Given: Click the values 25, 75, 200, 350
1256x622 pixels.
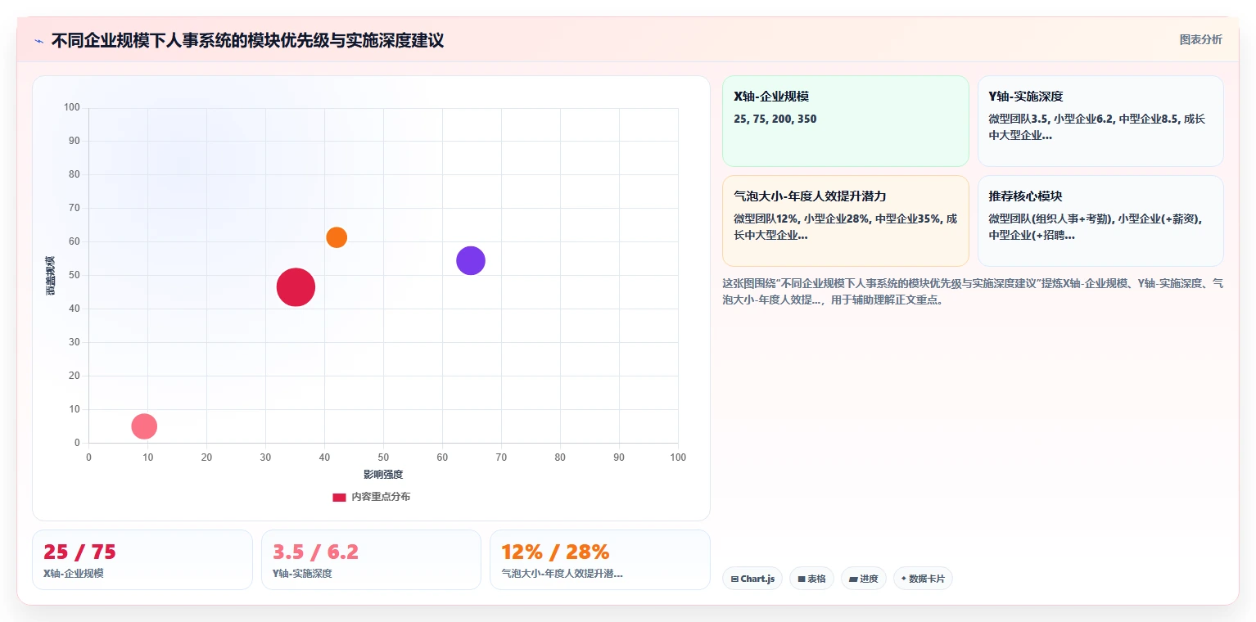Looking at the screenshot, I should point(775,119).
